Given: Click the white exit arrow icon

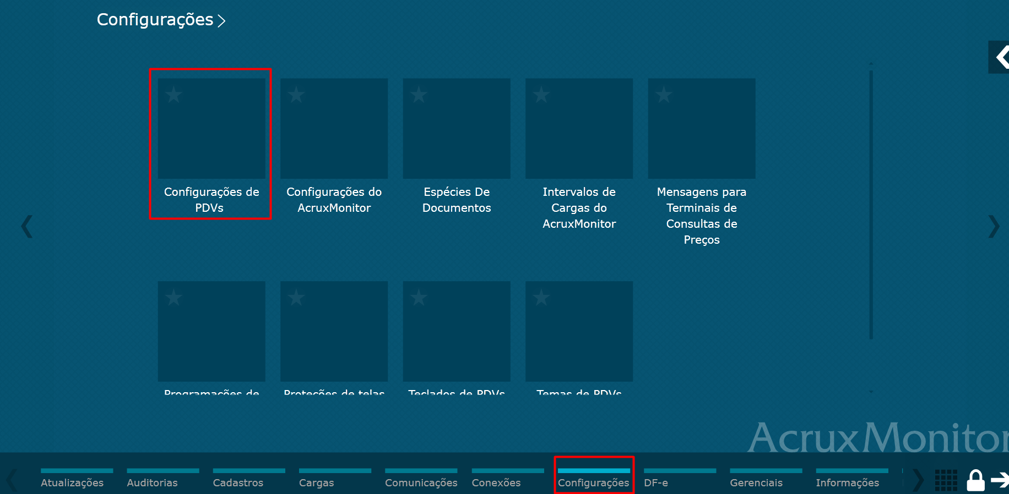Looking at the screenshot, I should [x=1000, y=480].
